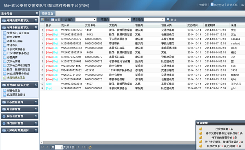Viewport: 245px width, 150px height.
Task: Click the scrollbar left arrow under table
Action: (x=42, y=143)
